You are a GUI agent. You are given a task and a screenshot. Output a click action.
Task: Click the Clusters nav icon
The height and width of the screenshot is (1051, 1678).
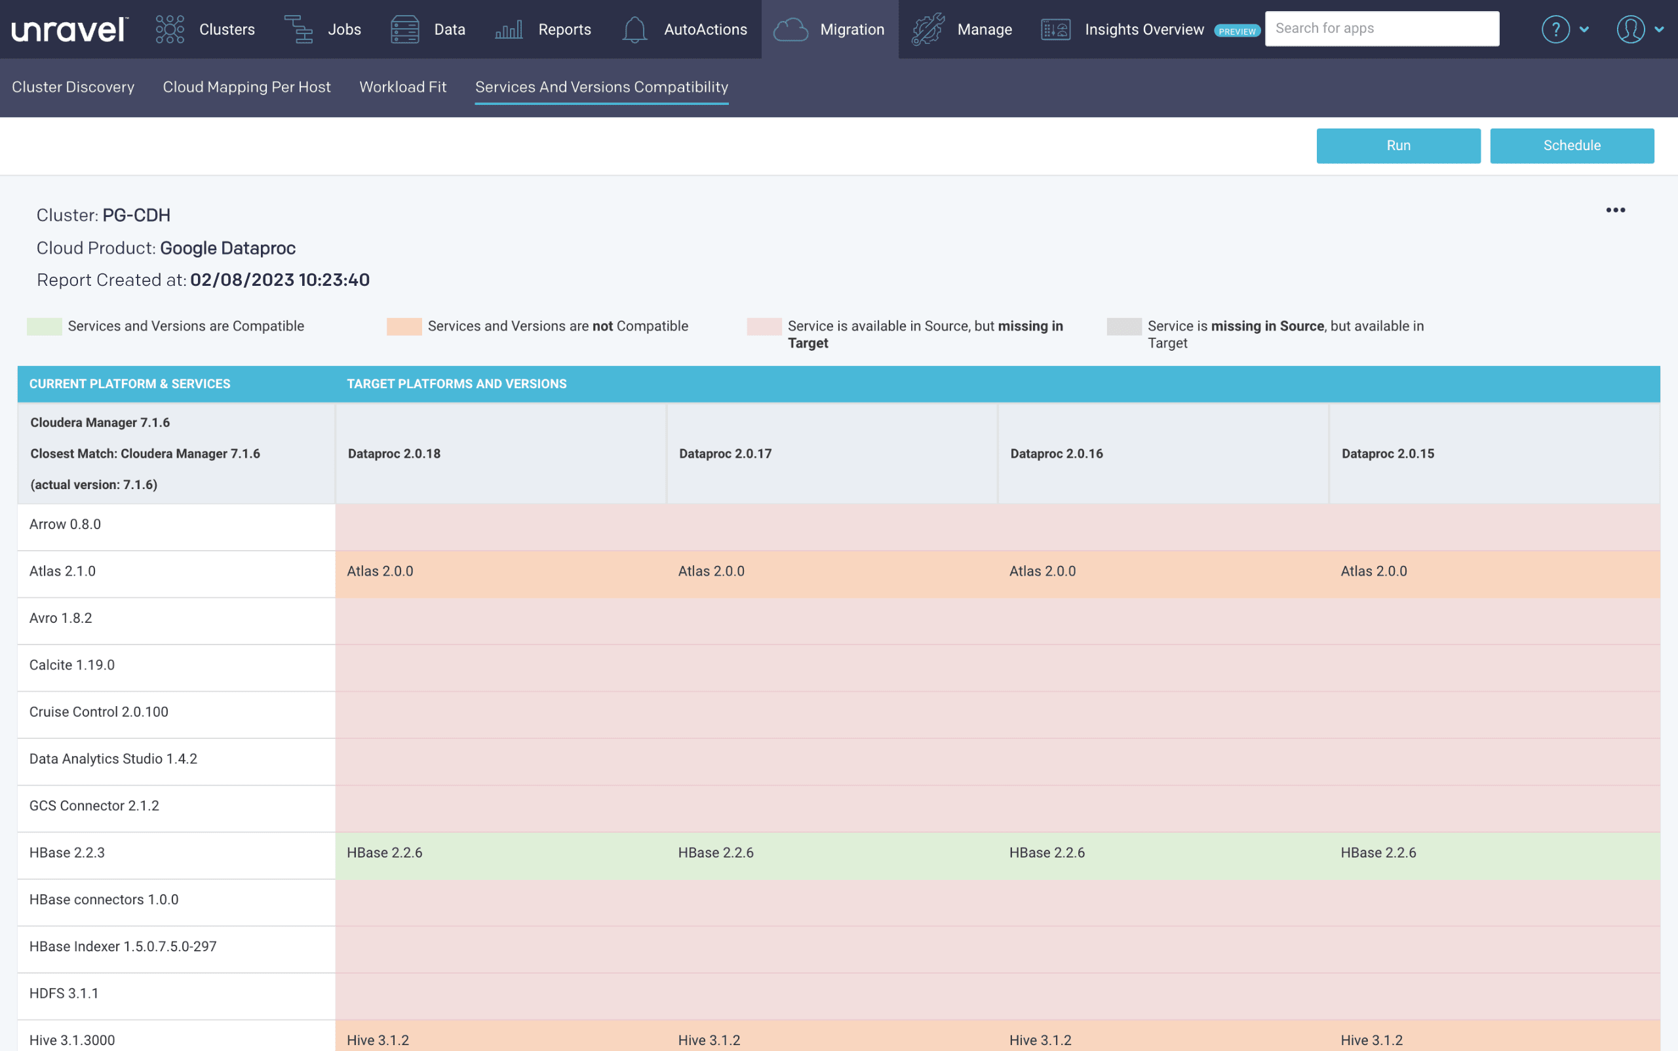point(170,30)
